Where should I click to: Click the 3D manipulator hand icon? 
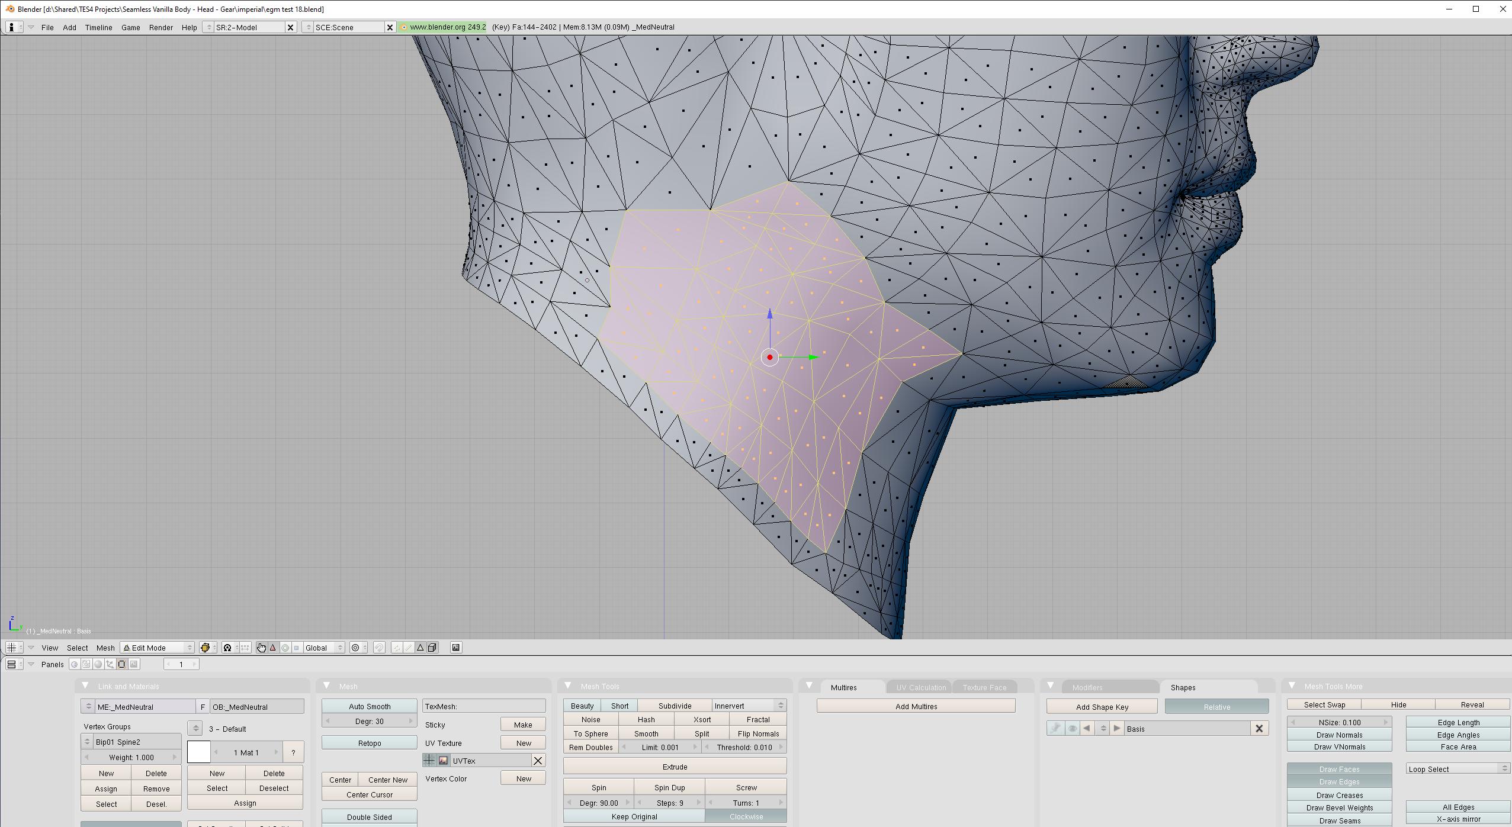click(x=261, y=648)
